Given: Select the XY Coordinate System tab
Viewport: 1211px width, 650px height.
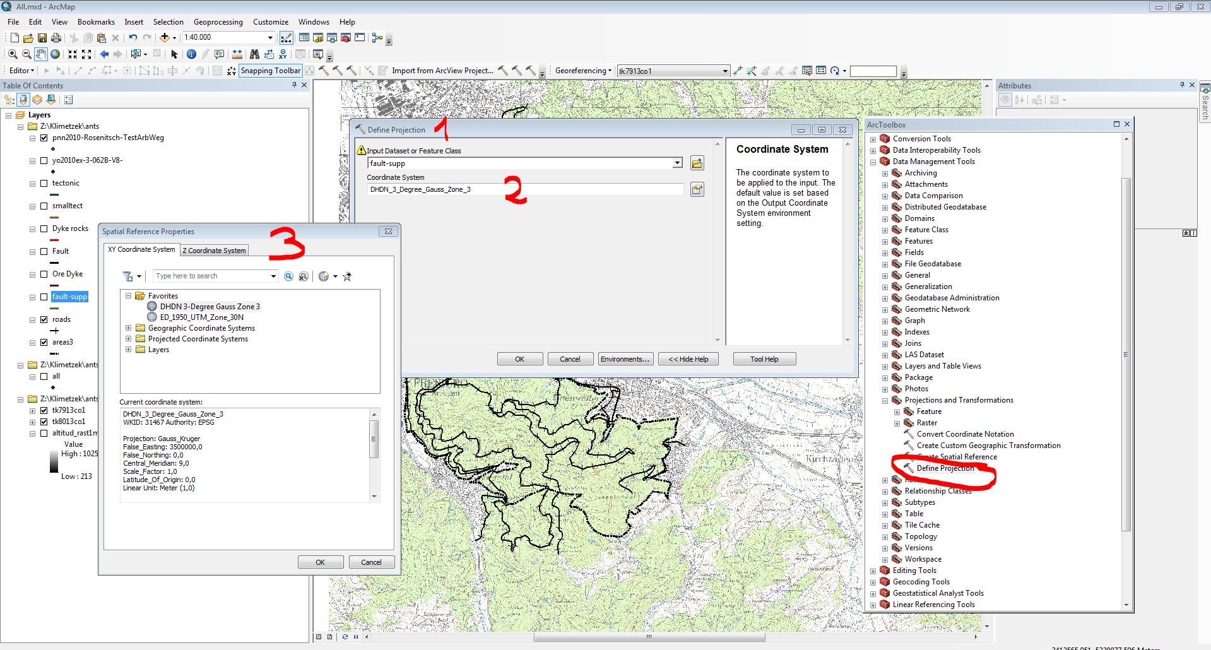Looking at the screenshot, I should click(141, 250).
